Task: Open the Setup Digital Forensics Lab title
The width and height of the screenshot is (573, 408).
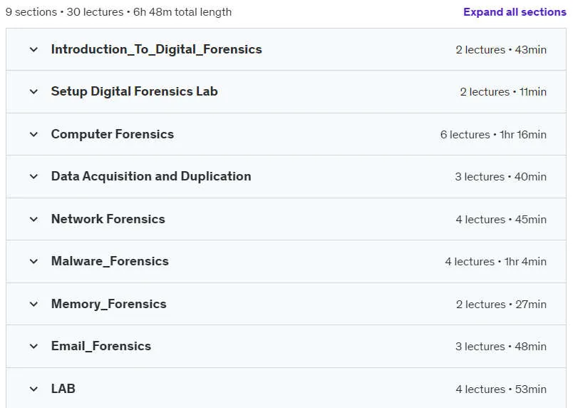Action: 134,91
